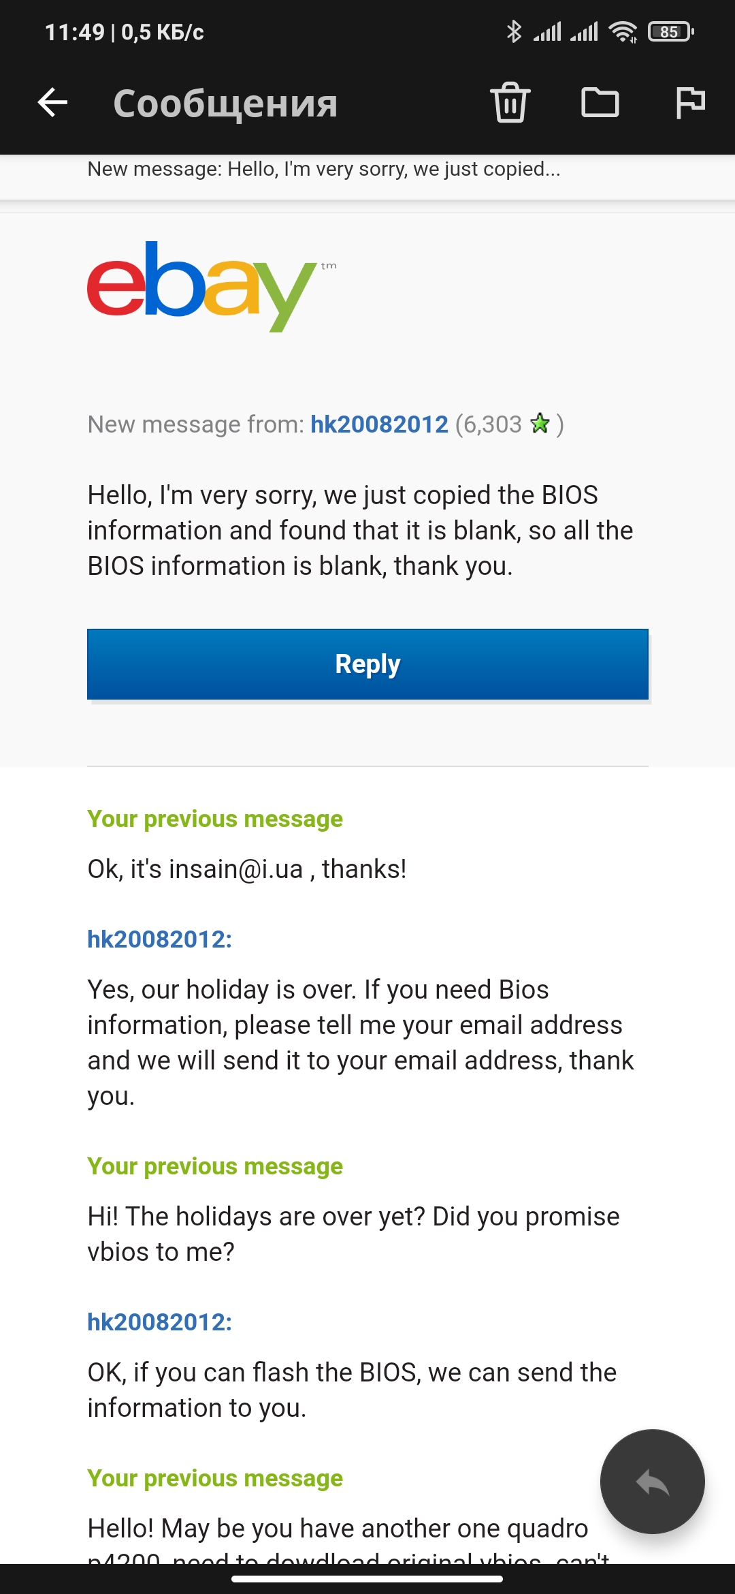Tap the Wi-Fi status icon
The image size is (735, 1594).
tap(623, 31)
